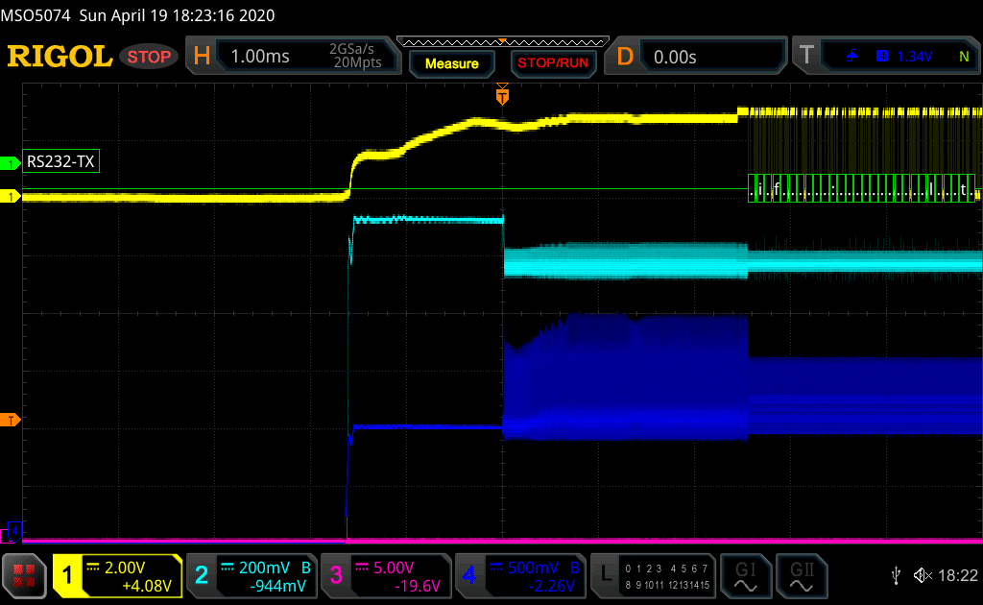Screen dimensions: 983x605
Task: Open the red function navigation grid icon
Action: point(24,575)
